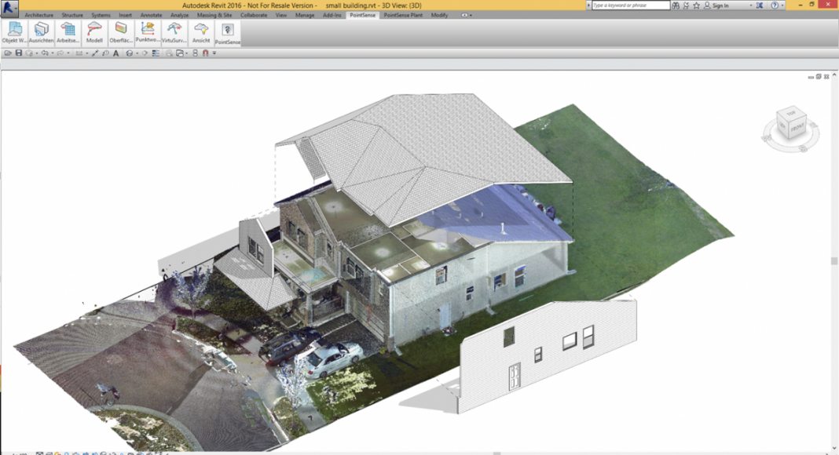839x455 pixels.
Task: Click the Save icon in quick access toolbar
Action: pyautogui.click(x=18, y=53)
